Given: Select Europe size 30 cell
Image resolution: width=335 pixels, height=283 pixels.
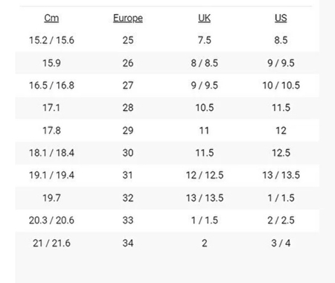Looking at the screenshot, I should pyautogui.click(x=128, y=153).
